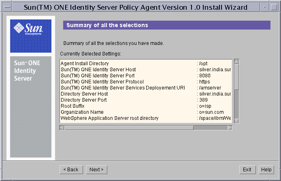Screen dimensions: 281x181
Task: Select the Sun(TM) ONE Identity Server Host row
Action: point(146,70)
